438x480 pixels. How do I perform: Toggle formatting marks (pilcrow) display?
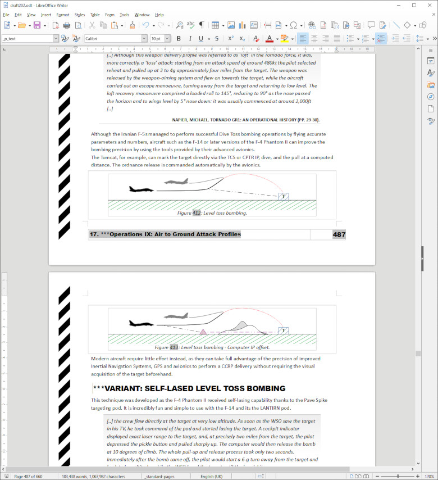[x=202, y=25]
